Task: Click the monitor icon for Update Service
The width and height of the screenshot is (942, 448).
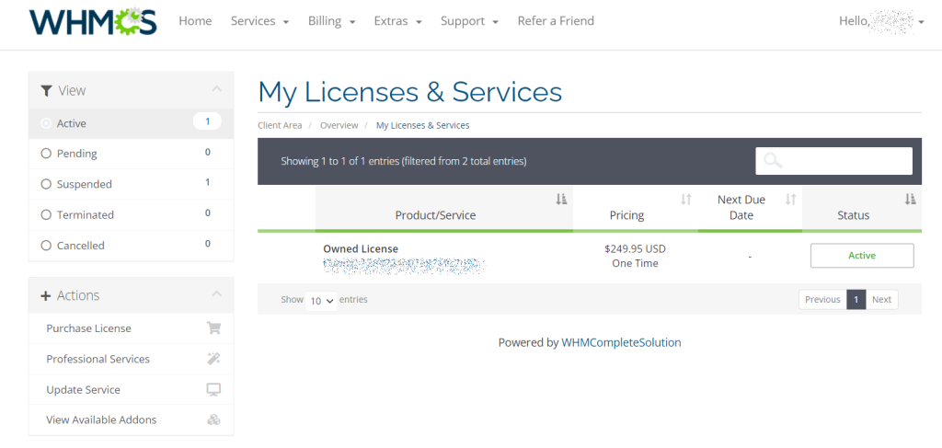Action: (213, 389)
